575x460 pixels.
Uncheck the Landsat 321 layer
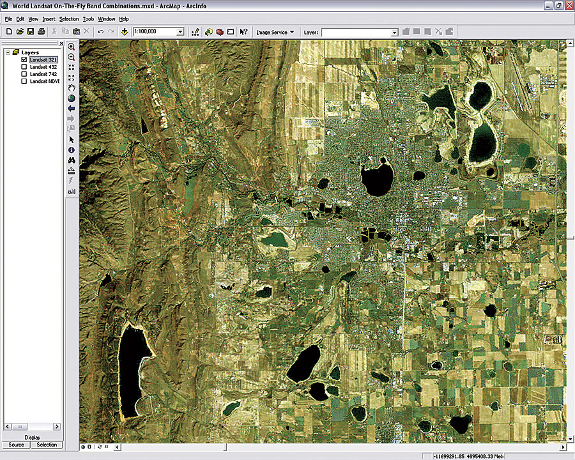(x=24, y=59)
